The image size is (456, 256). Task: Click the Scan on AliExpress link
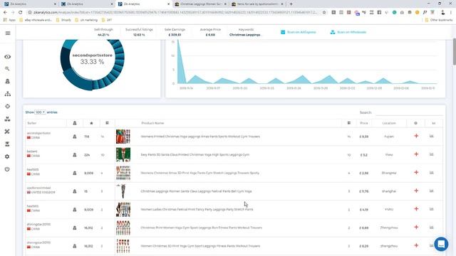tap(299, 32)
